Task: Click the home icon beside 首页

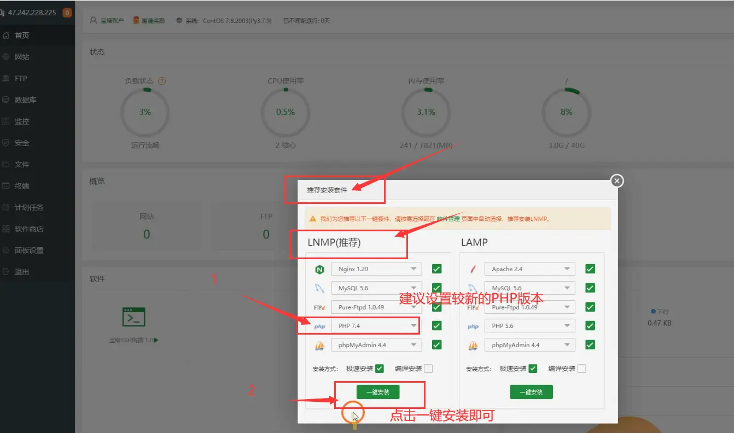Action: click(6, 36)
